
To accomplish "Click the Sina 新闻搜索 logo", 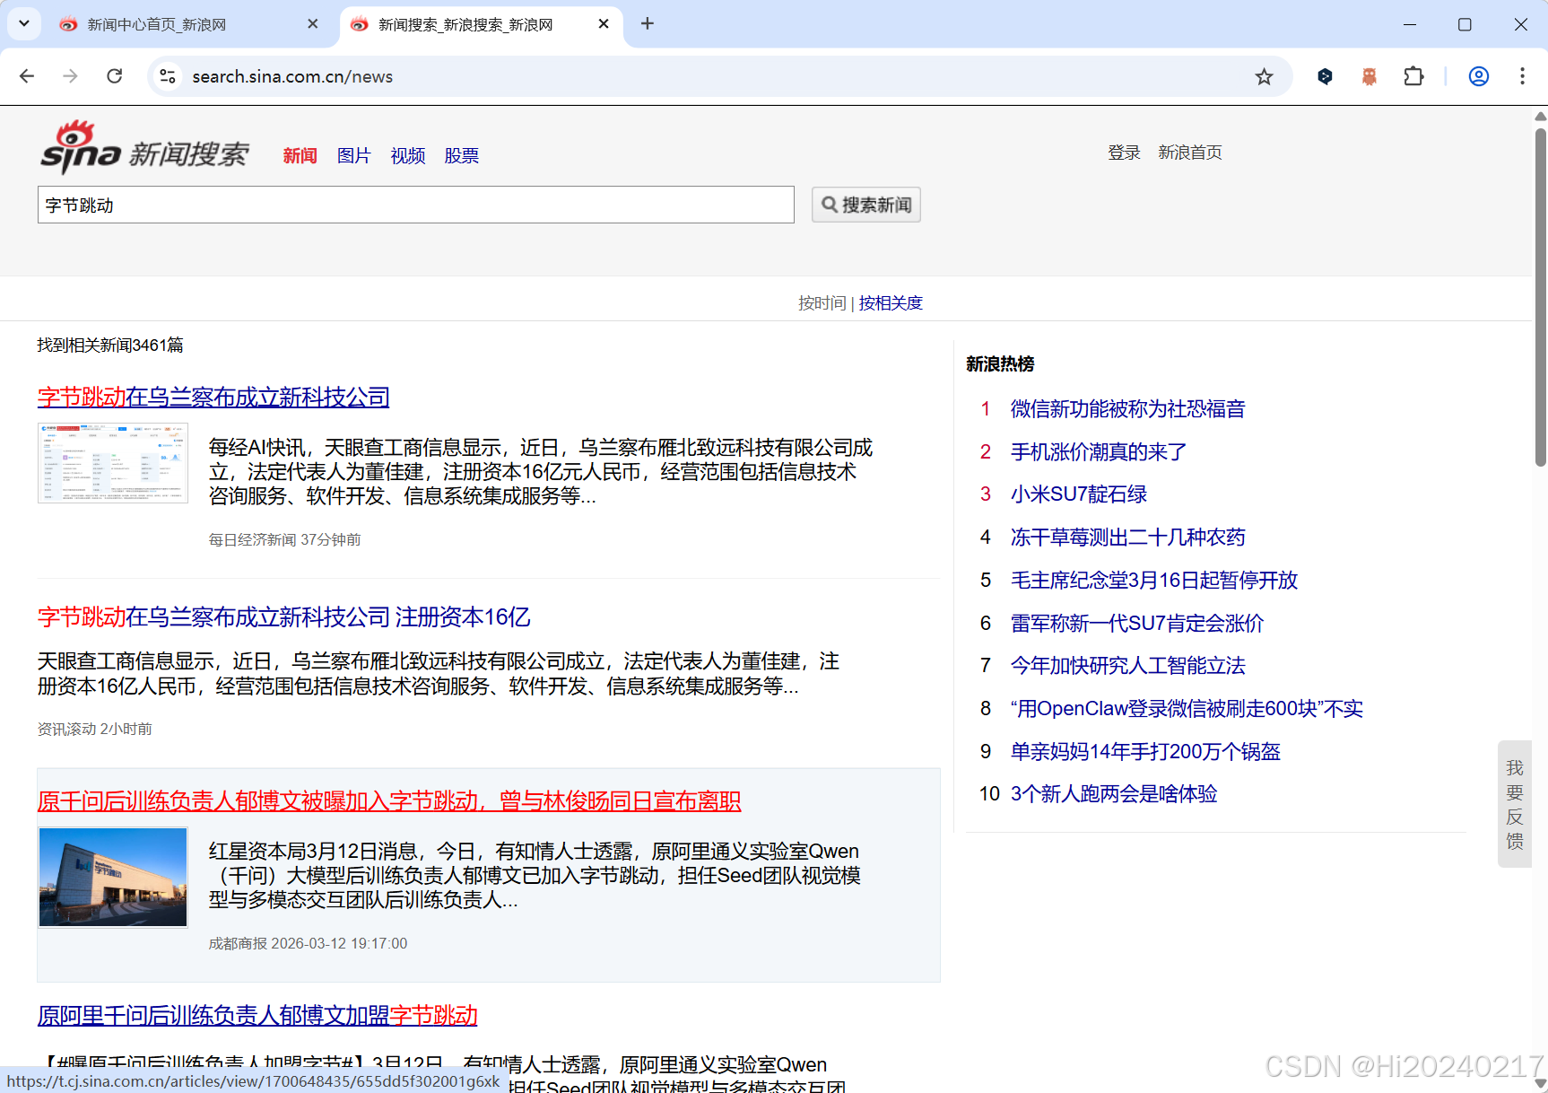I will (x=143, y=147).
